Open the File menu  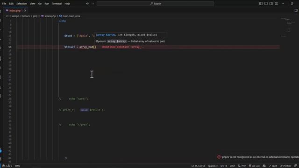[x=4, y=4]
